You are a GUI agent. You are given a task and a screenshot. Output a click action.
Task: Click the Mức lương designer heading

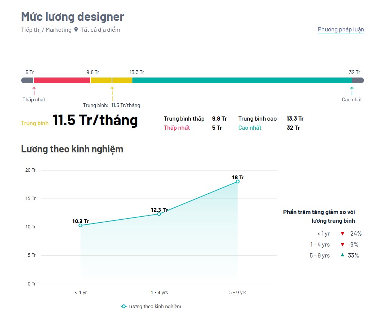coord(73,17)
